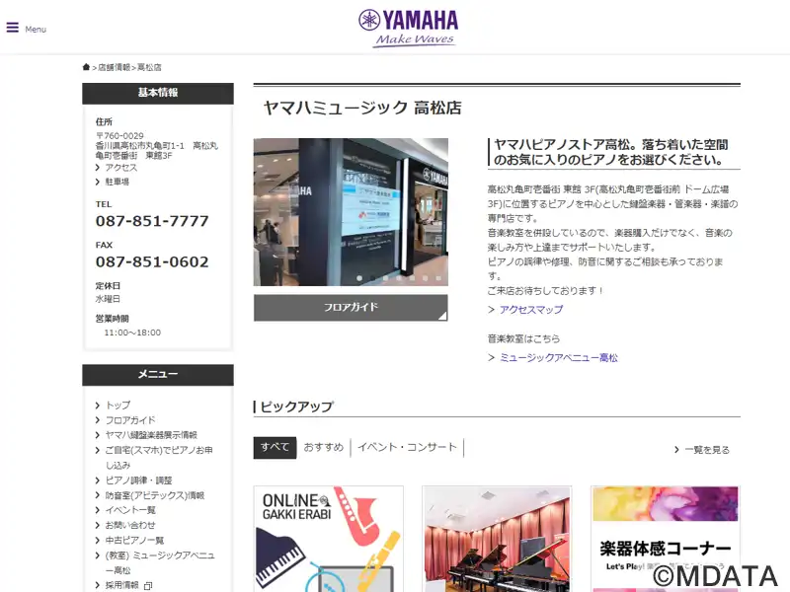Select the イベント・コンサート pickup tab
Image resolution: width=790 pixels, height=592 pixels.
pyautogui.click(x=407, y=448)
